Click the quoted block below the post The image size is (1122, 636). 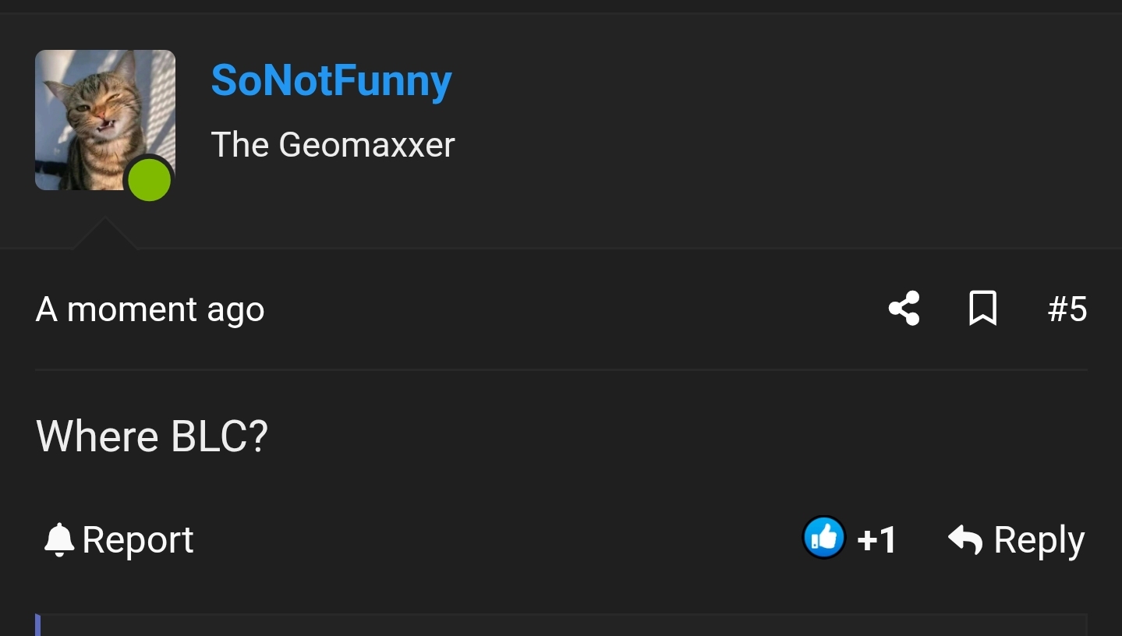tap(561, 625)
